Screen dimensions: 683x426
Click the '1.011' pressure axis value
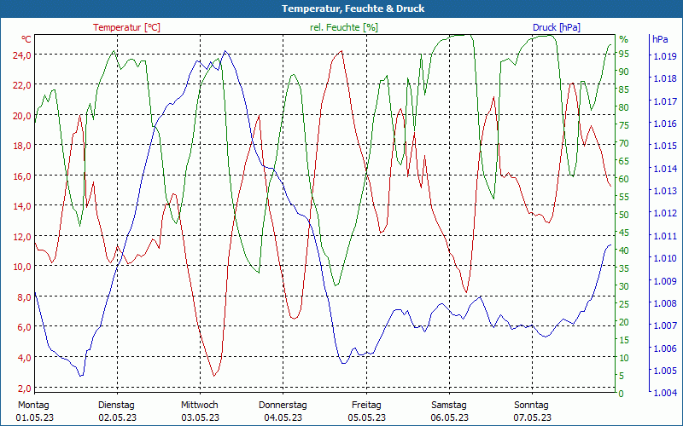click(x=665, y=236)
